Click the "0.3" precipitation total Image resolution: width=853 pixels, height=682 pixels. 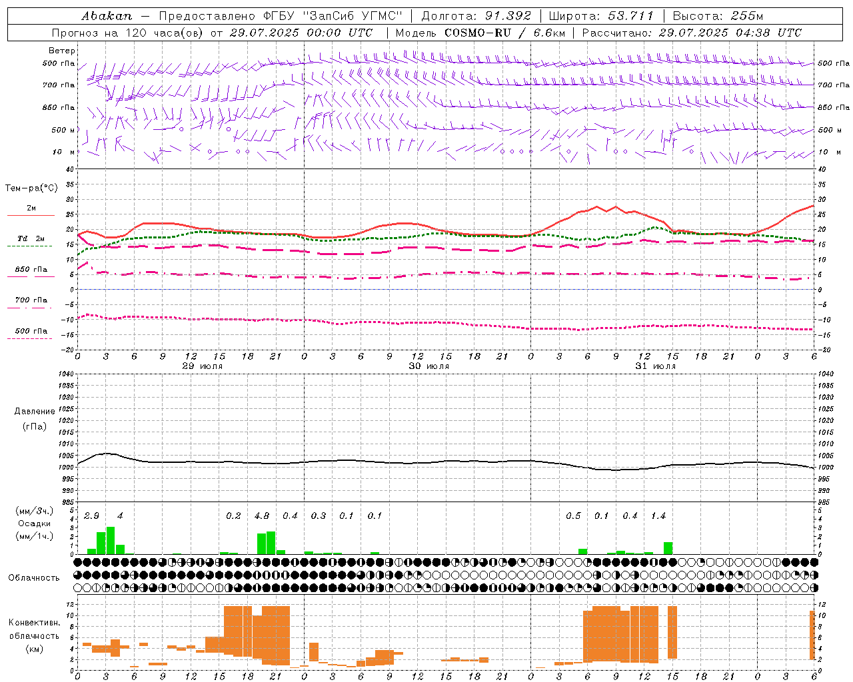tap(319, 516)
